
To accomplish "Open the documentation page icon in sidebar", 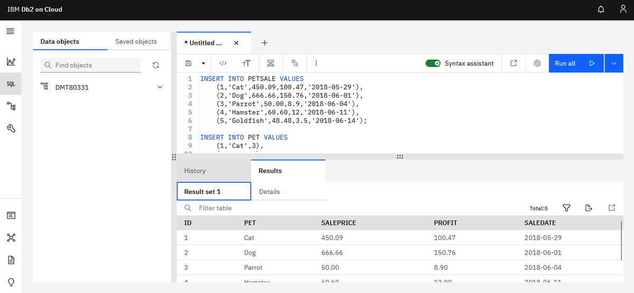I will click(11, 260).
